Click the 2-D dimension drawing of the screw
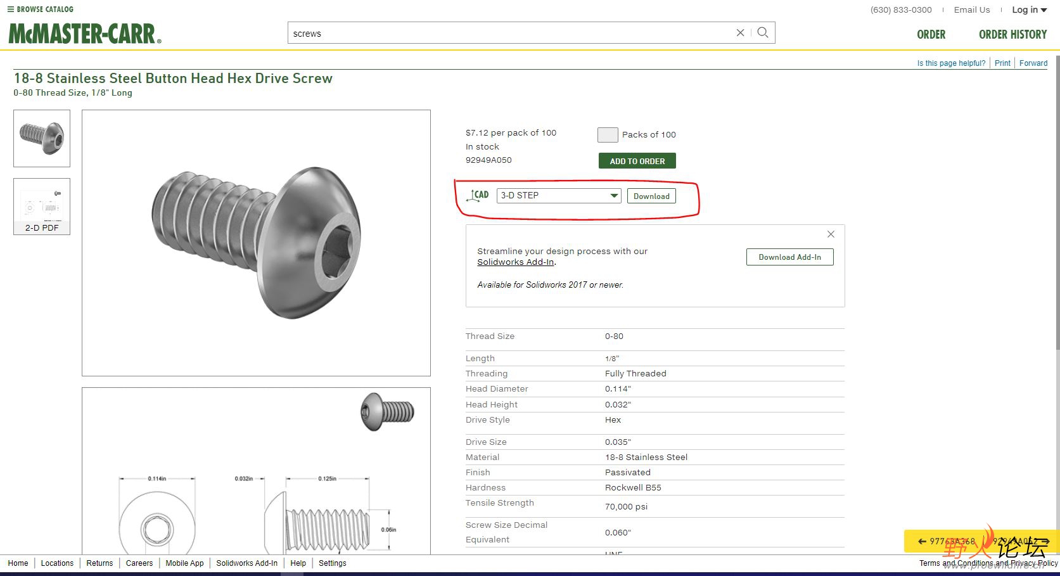 pyautogui.click(x=256, y=471)
